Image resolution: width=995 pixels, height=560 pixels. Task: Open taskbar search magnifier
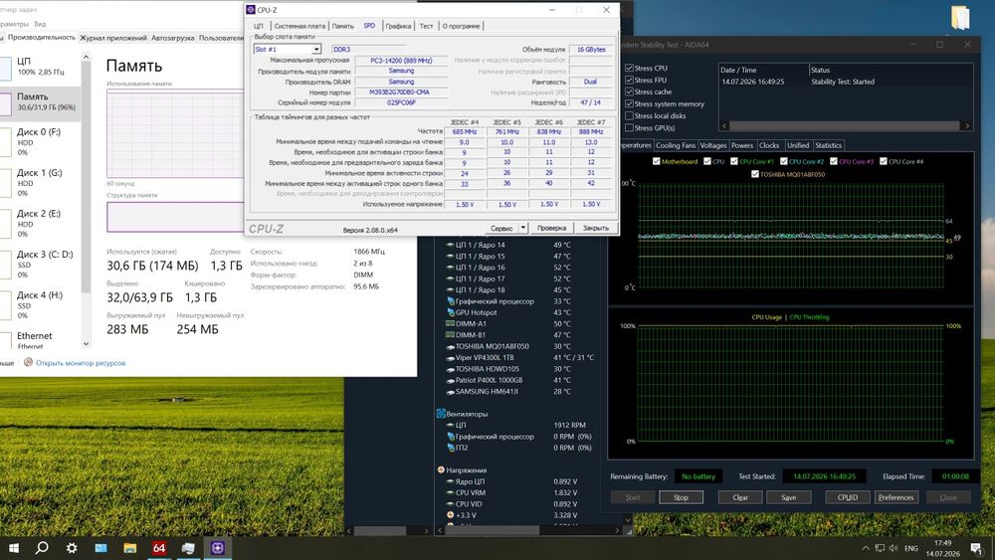42,548
